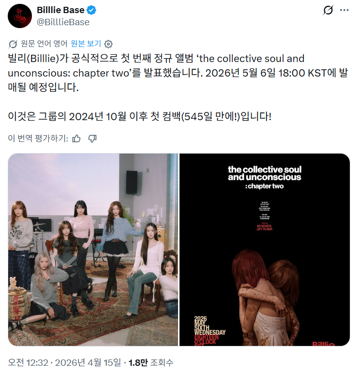Open the @BilllieBase handle link

click(x=63, y=22)
